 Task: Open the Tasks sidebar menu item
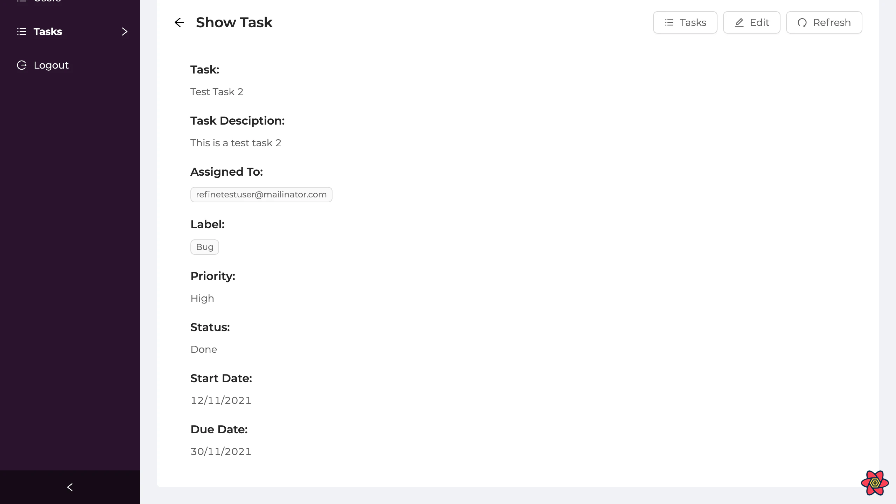click(x=48, y=31)
